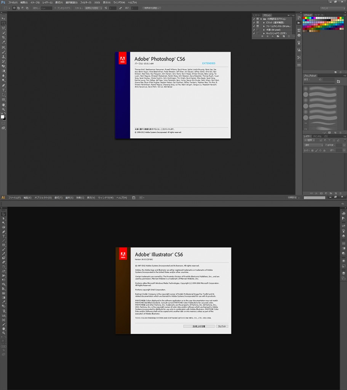
Task: Click the ぼかし feather input field
Action: click(46, 8)
